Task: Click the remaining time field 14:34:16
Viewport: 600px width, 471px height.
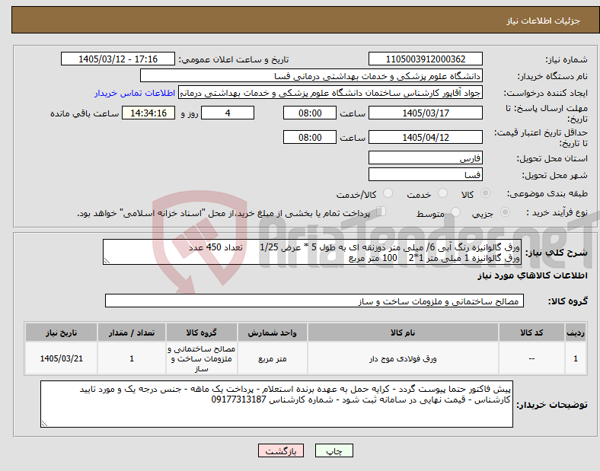Action: (148, 113)
